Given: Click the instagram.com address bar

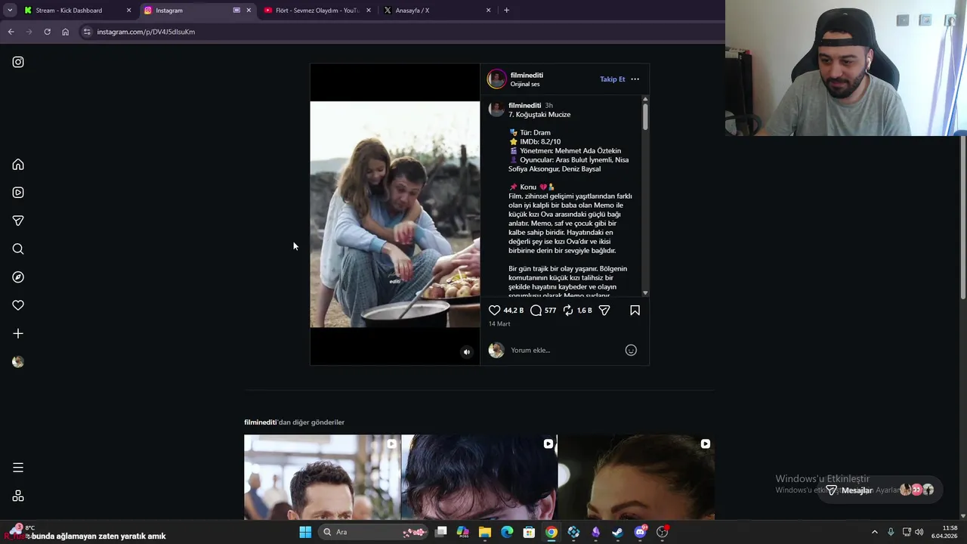Looking at the screenshot, I should pos(400,32).
